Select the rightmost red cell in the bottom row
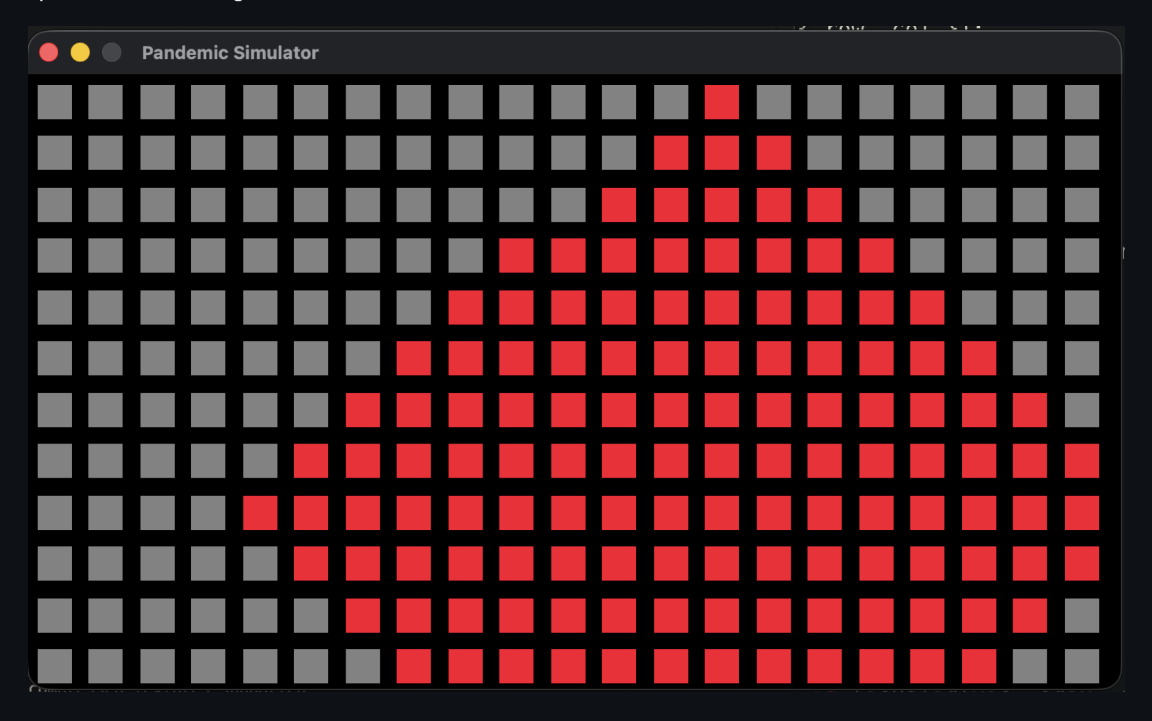The width and height of the screenshot is (1152, 721). (979, 665)
